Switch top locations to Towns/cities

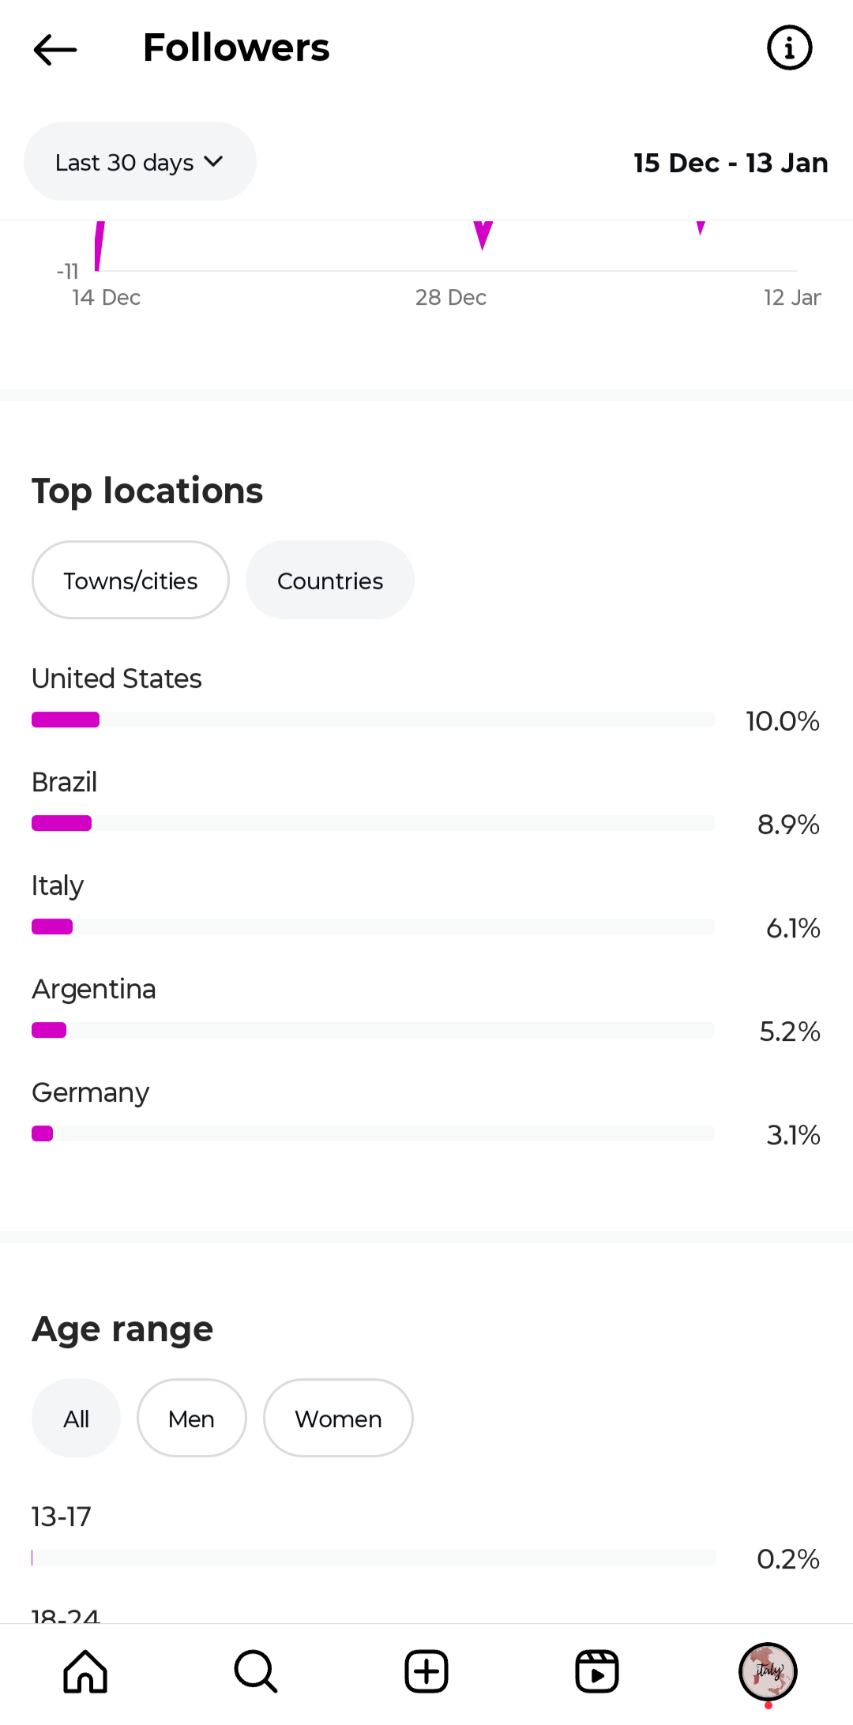(130, 581)
